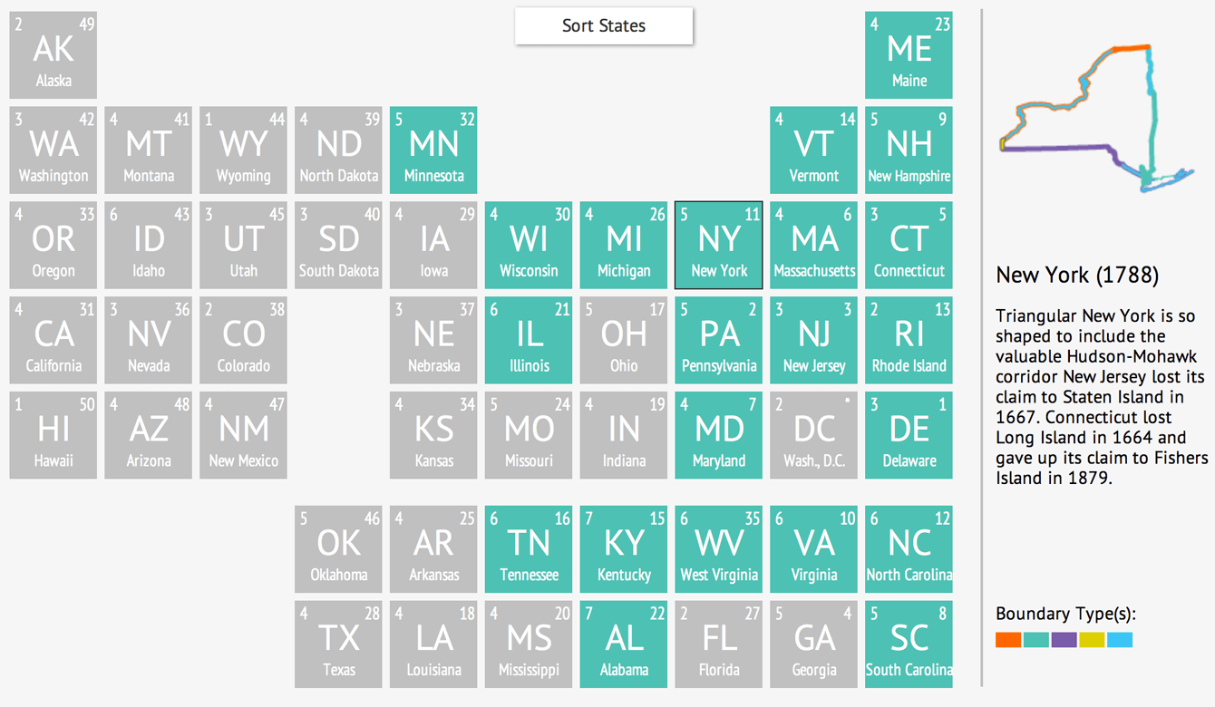Select the highlighted New York NY tile
This screenshot has height=707, width=1215.
point(719,246)
